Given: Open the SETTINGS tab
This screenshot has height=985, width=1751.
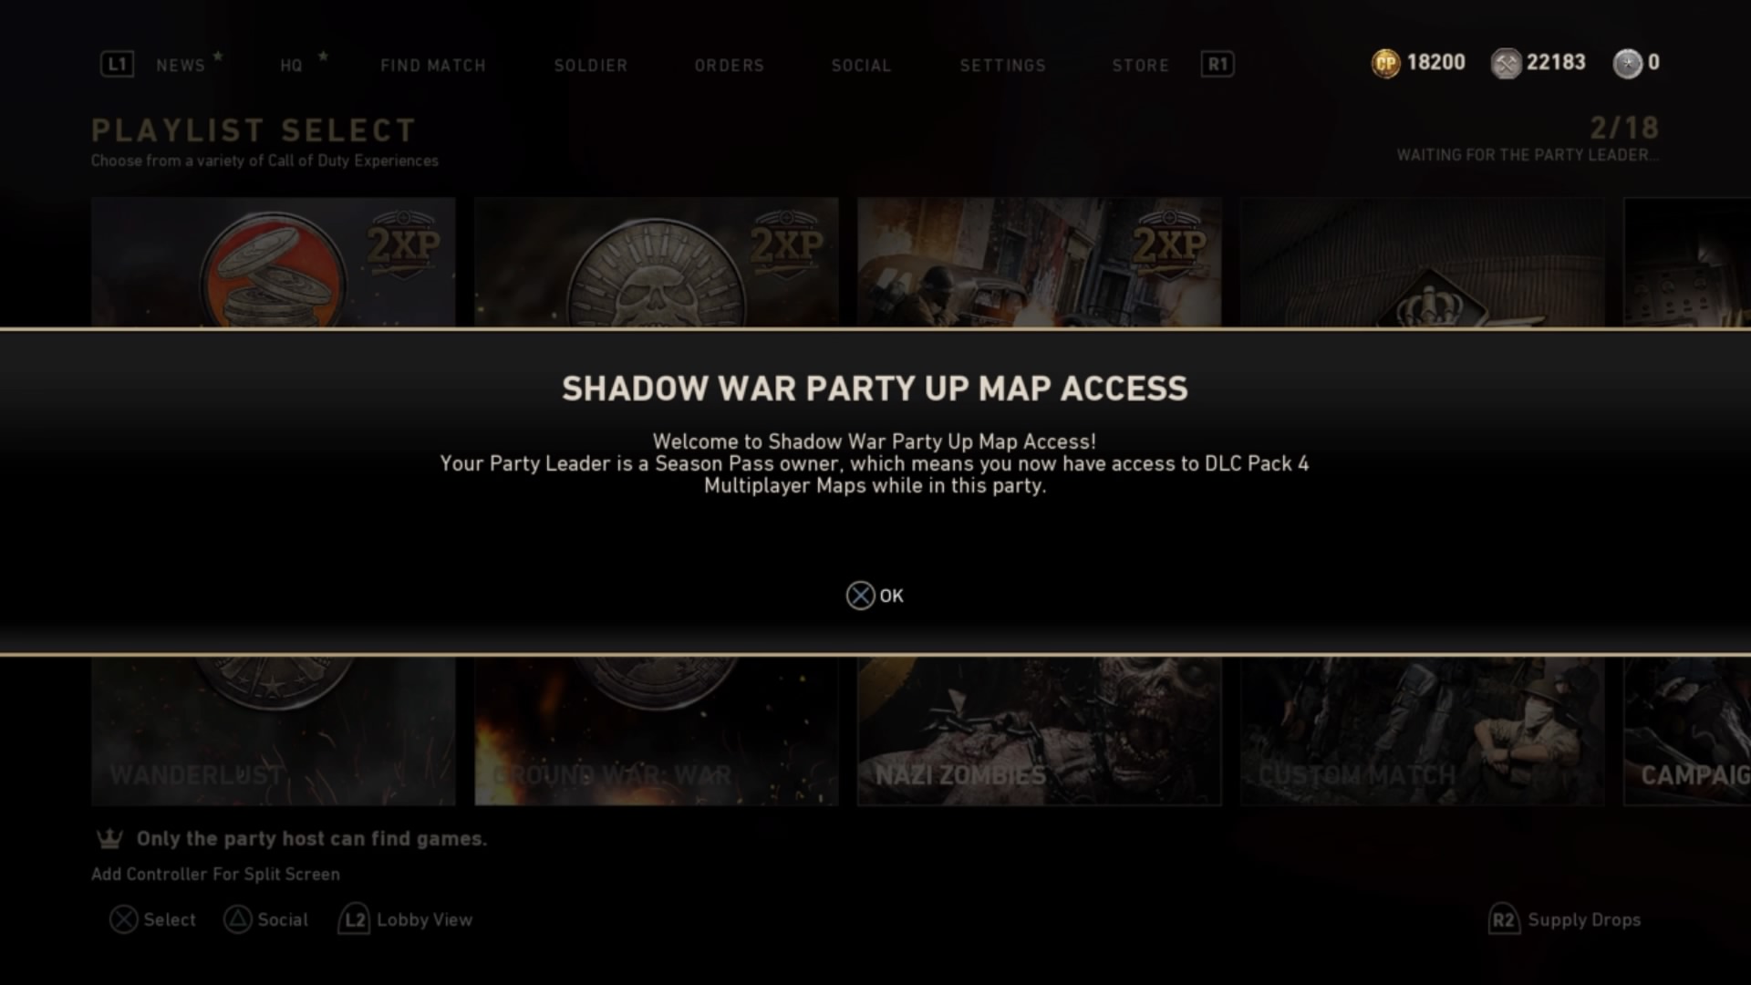Looking at the screenshot, I should click(x=1002, y=66).
